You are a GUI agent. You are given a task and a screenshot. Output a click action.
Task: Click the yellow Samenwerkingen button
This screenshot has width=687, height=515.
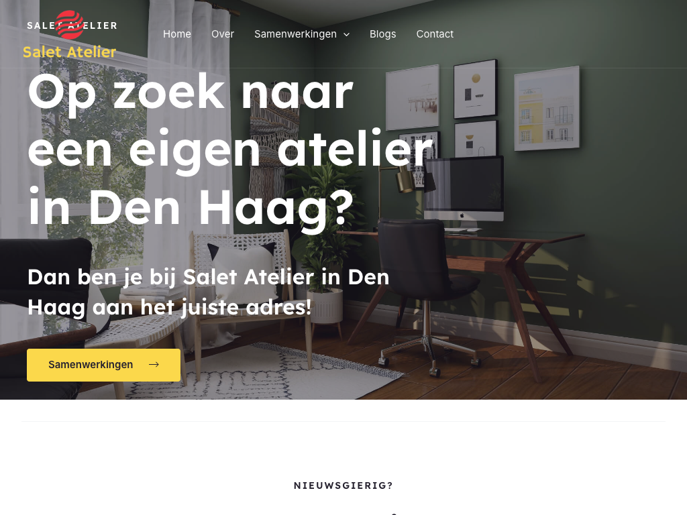tap(103, 365)
